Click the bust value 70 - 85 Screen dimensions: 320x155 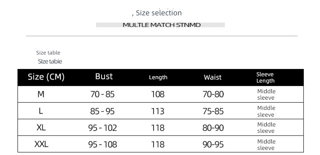click(x=102, y=94)
